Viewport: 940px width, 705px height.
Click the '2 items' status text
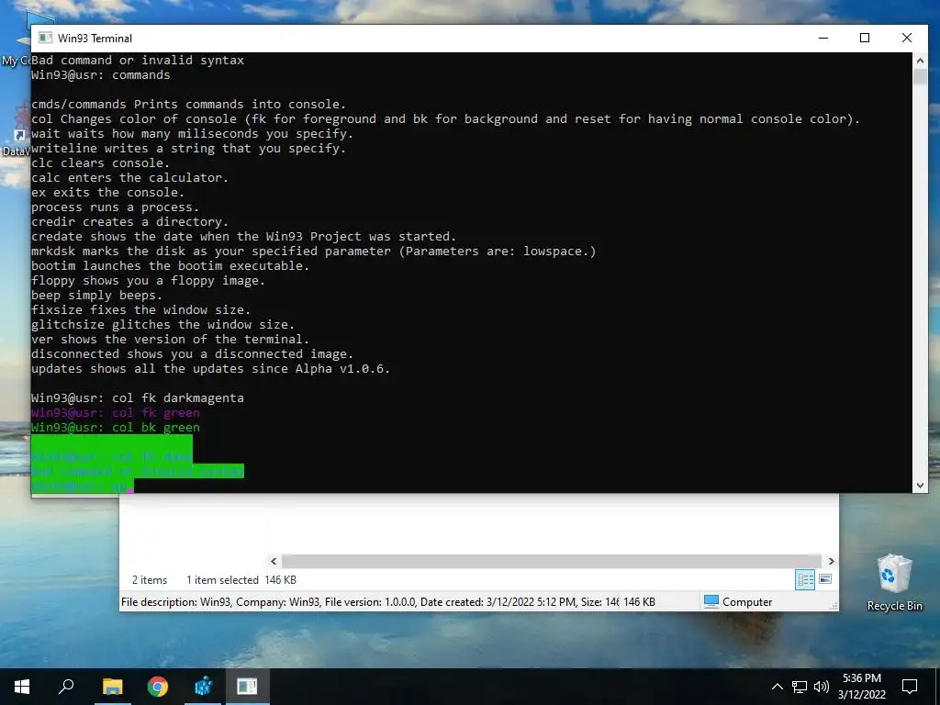(x=150, y=580)
